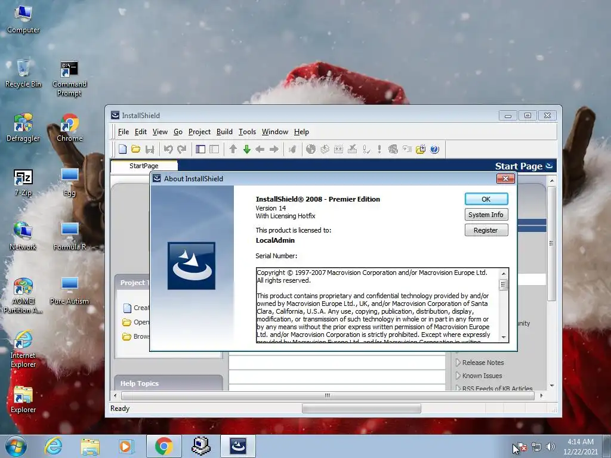Screen dimensions: 611x458
Task: Click the Release Notes link
Action: pyautogui.click(x=483, y=363)
